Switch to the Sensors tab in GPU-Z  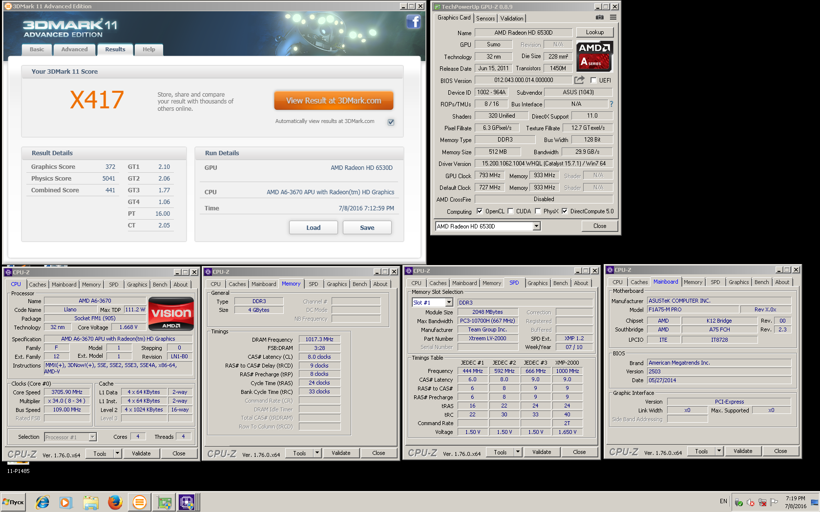(485, 19)
